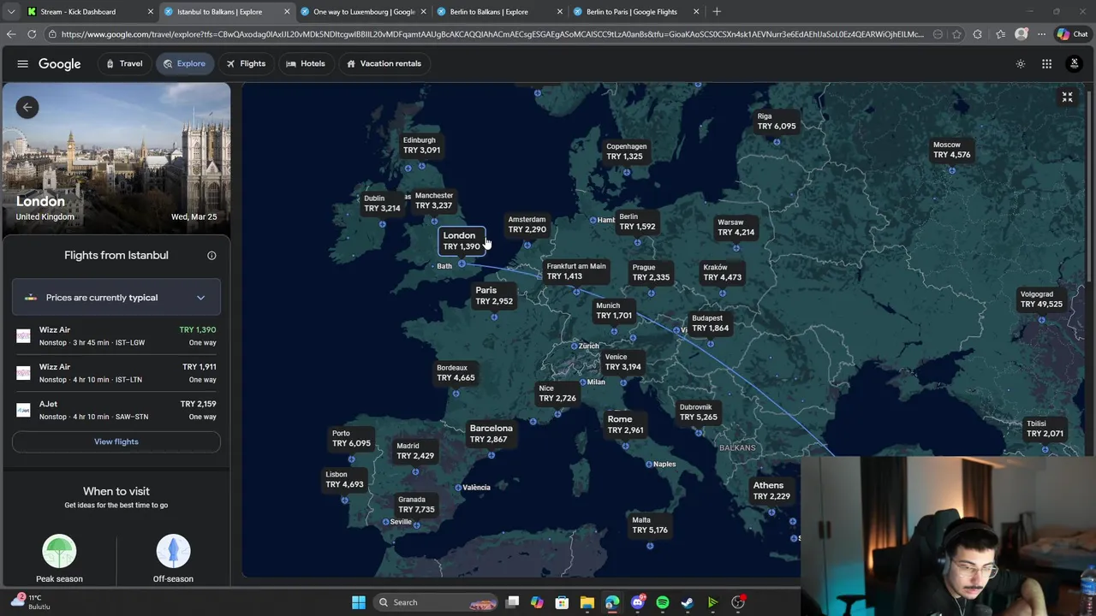The image size is (1096, 616).
Task: Click the London photo thumbnail
Action: (116, 157)
